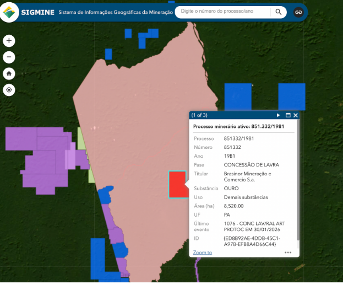343x284 pixels.
Task: Click the popup vertical scrollbar
Action: pyautogui.click(x=298, y=182)
